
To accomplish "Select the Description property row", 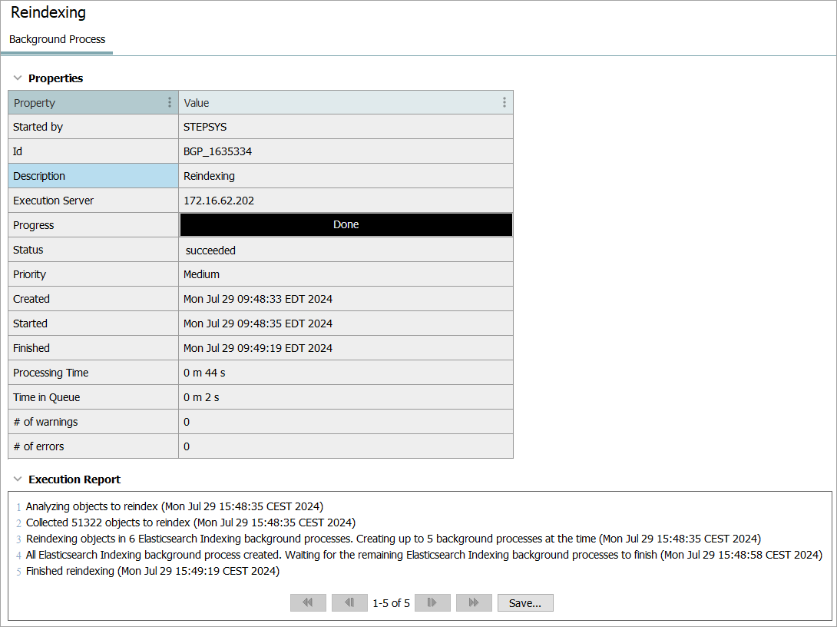I will point(93,176).
